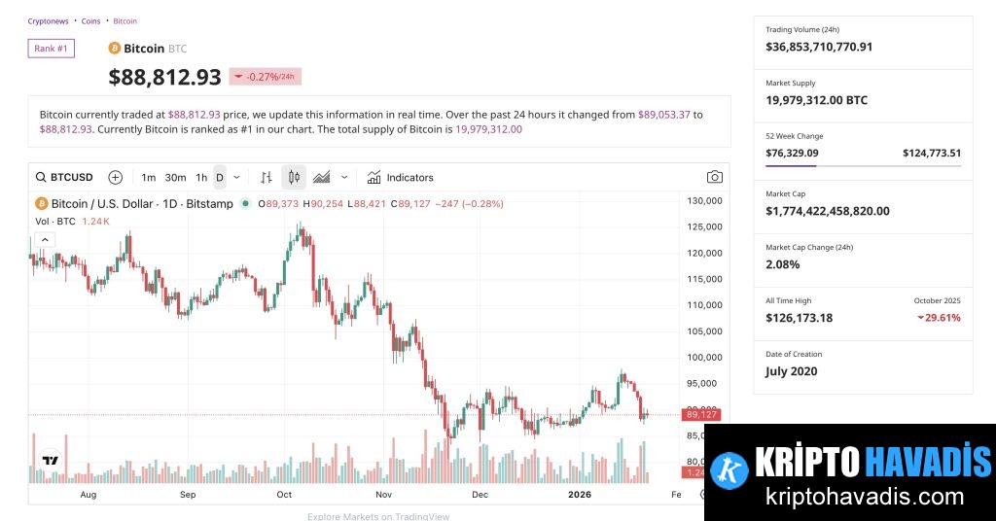This screenshot has height=521, width=996.
Task: Open the Indicators menu
Action: [401, 177]
